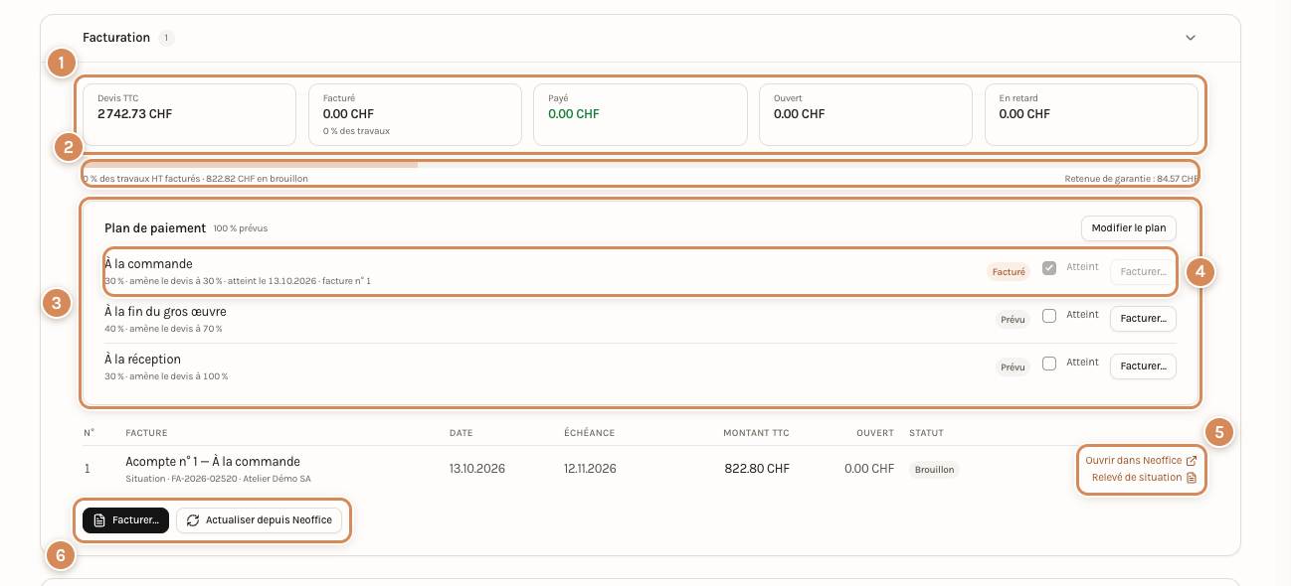The image size is (1291, 586).
Task: Click the black Facturer… button with document icon
Action: click(125, 520)
